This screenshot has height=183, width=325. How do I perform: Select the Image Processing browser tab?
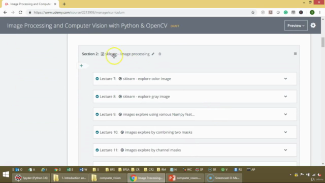click(x=30, y=4)
